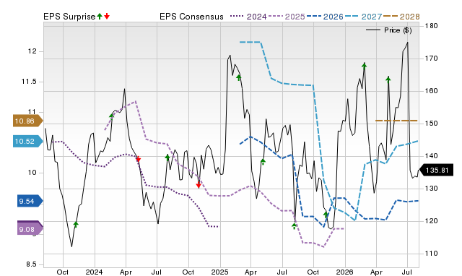Click the 2026 label on the date axis
Image resolution: width=462 pixels, height=276 pixels.
345,272
